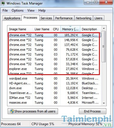Click the 20,564 K memory value
This screenshot has width=114, height=128.
(x=72, y=78)
